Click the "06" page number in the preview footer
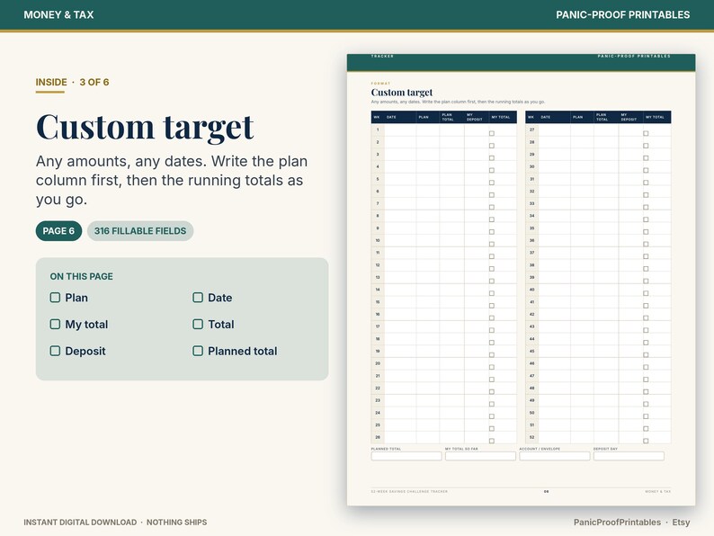 547,491
